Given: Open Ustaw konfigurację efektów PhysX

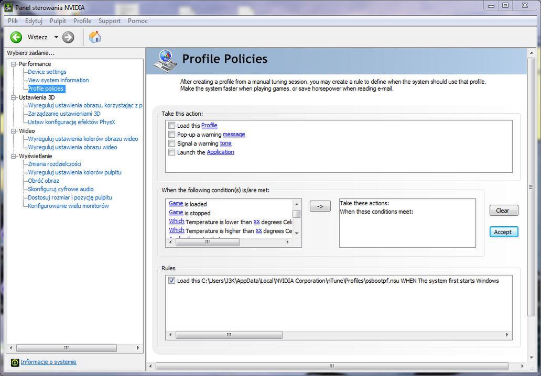Looking at the screenshot, I should point(71,123).
